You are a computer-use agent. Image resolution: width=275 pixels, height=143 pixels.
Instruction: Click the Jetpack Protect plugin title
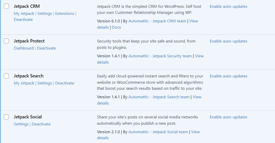[29, 41]
